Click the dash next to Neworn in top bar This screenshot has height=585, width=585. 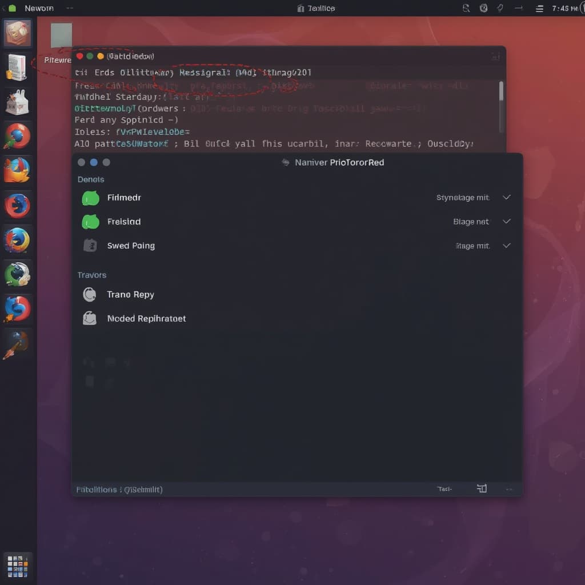pyautogui.click(x=69, y=8)
